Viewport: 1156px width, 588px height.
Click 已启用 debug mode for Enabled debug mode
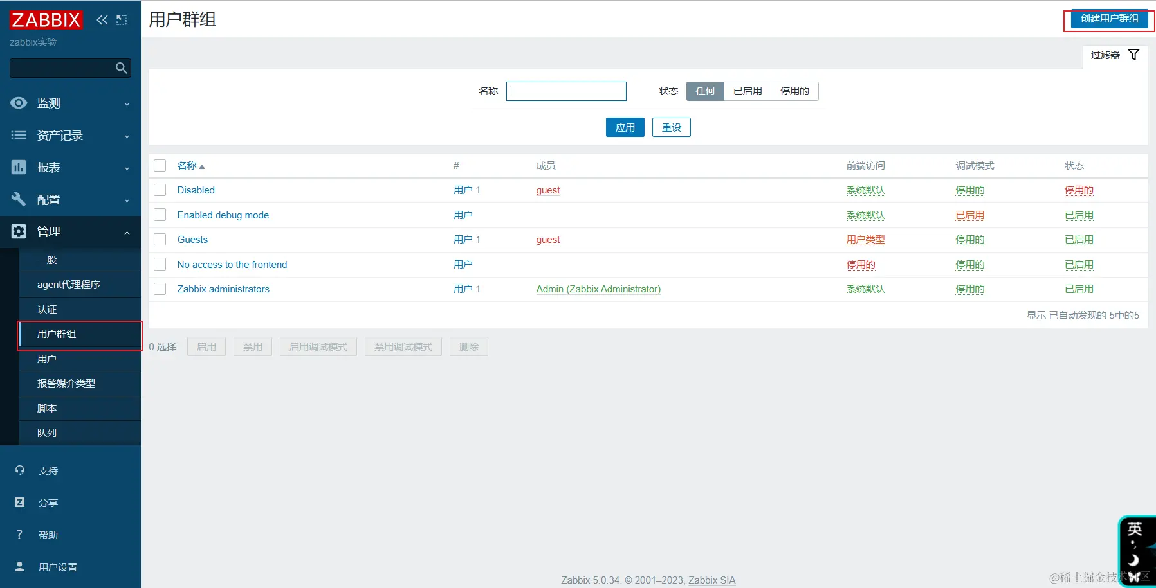pyautogui.click(x=969, y=215)
